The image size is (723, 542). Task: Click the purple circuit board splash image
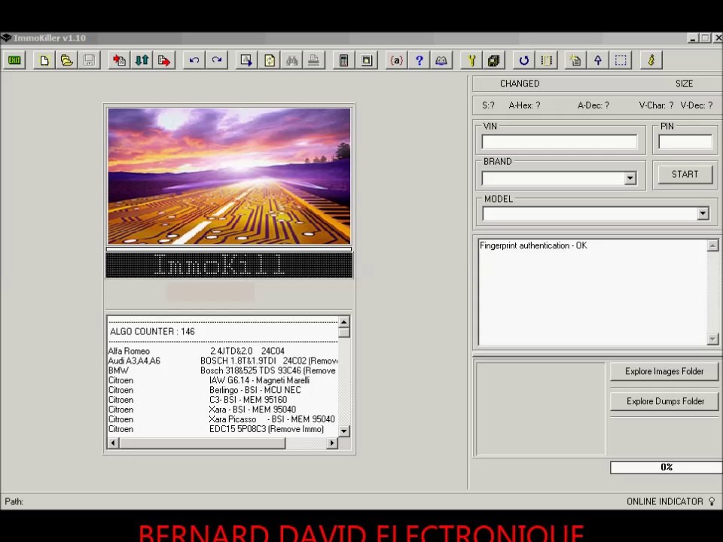(229, 176)
